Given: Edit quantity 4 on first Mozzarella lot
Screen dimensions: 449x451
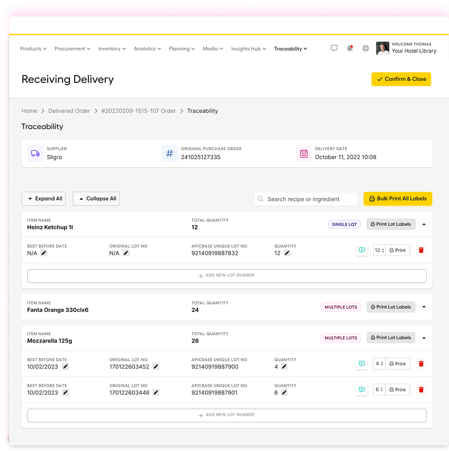Looking at the screenshot, I should point(283,366).
